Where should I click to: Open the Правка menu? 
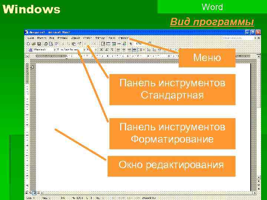[42, 38]
